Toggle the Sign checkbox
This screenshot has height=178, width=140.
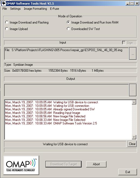click(124, 43)
